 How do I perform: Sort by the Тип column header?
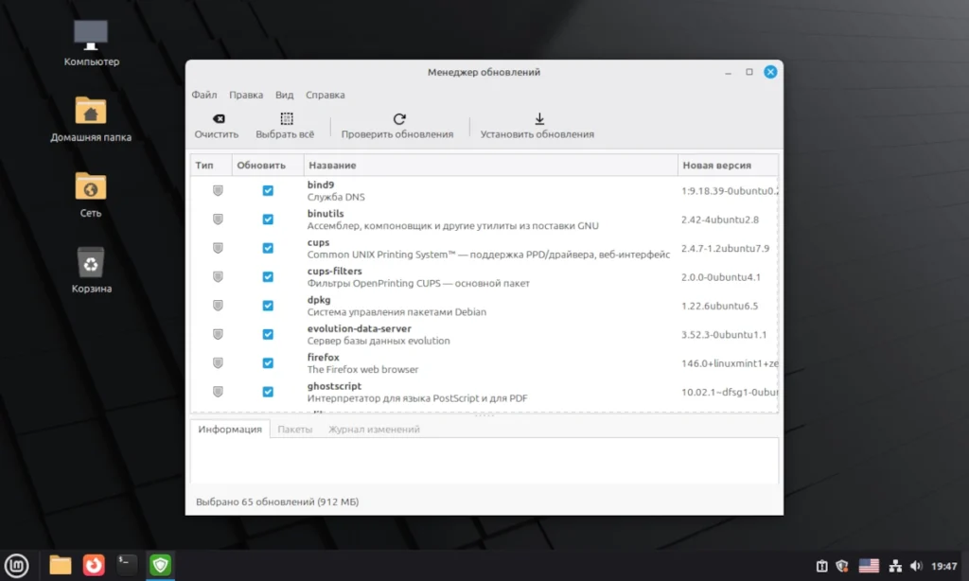click(x=211, y=165)
